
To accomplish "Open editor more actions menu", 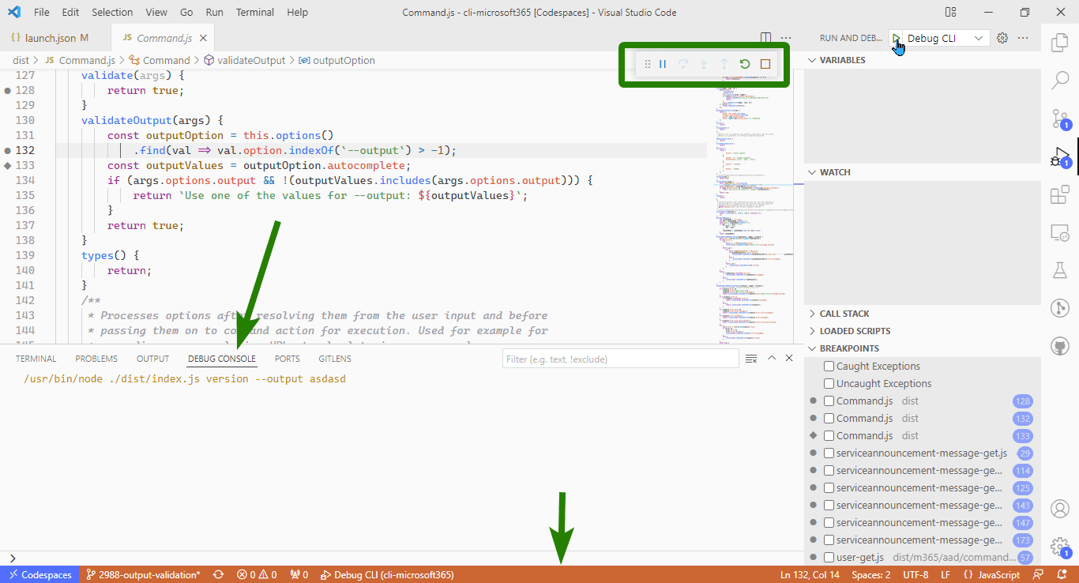I will (786, 38).
